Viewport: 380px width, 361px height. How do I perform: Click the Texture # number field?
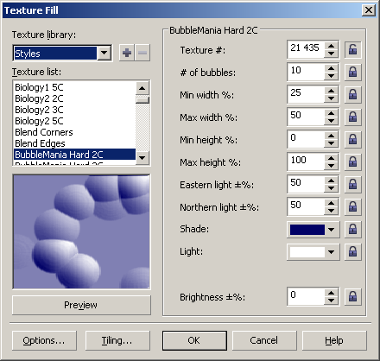point(306,49)
